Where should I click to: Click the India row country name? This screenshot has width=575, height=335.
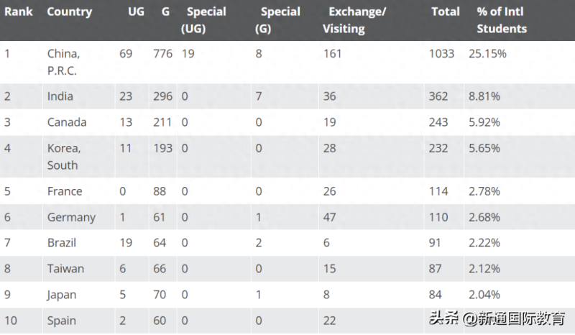pyautogui.click(x=60, y=96)
